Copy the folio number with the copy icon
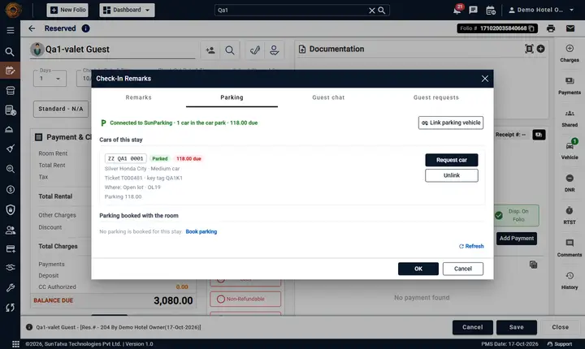The width and height of the screenshot is (585, 349). coord(531,28)
